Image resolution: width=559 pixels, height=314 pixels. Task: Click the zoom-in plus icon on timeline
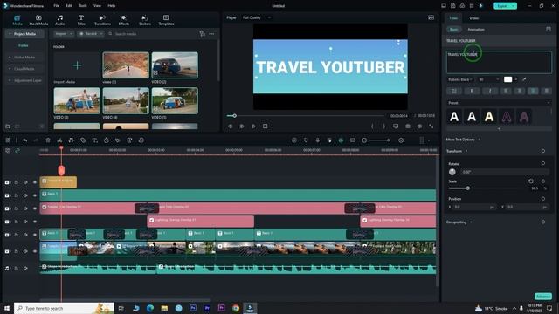click(401, 140)
